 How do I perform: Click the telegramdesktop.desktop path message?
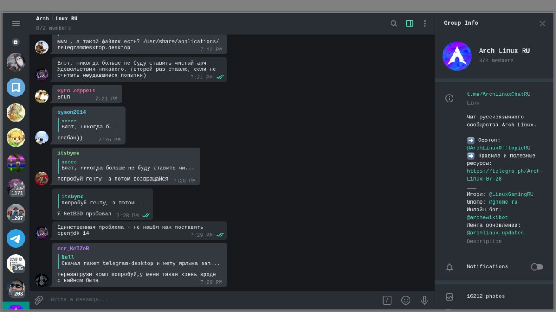(x=139, y=44)
